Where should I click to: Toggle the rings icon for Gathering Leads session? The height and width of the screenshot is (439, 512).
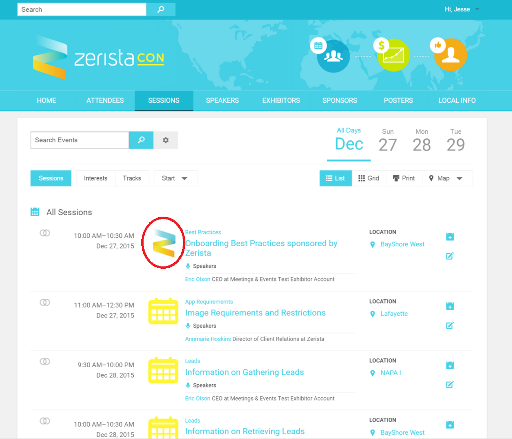click(45, 362)
